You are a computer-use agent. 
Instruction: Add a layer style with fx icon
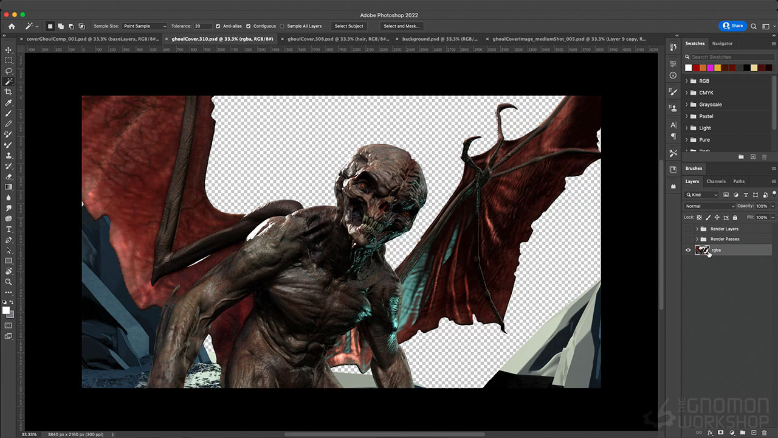click(709, 433)
